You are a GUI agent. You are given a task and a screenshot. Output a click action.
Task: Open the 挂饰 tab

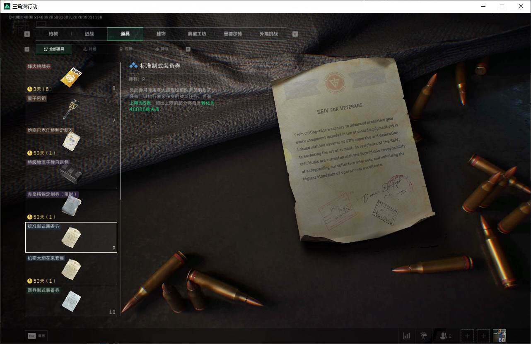tap(161, 34)
